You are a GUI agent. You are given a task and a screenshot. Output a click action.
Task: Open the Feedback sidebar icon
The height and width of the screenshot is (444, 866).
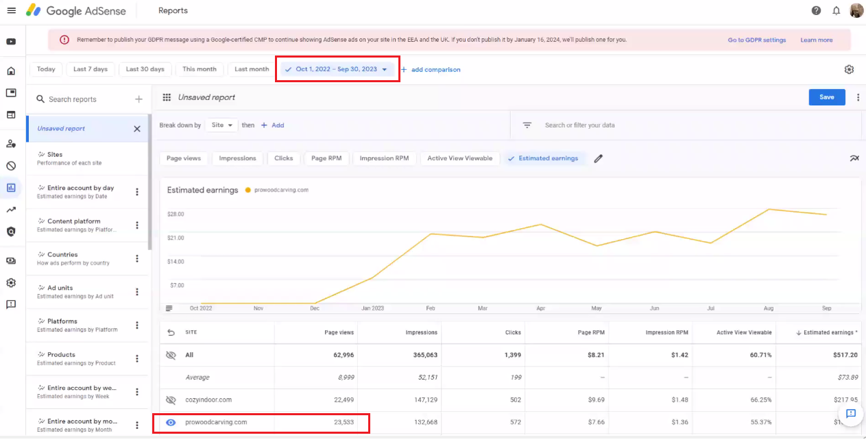pyautogui.click(x=11, y=304)
